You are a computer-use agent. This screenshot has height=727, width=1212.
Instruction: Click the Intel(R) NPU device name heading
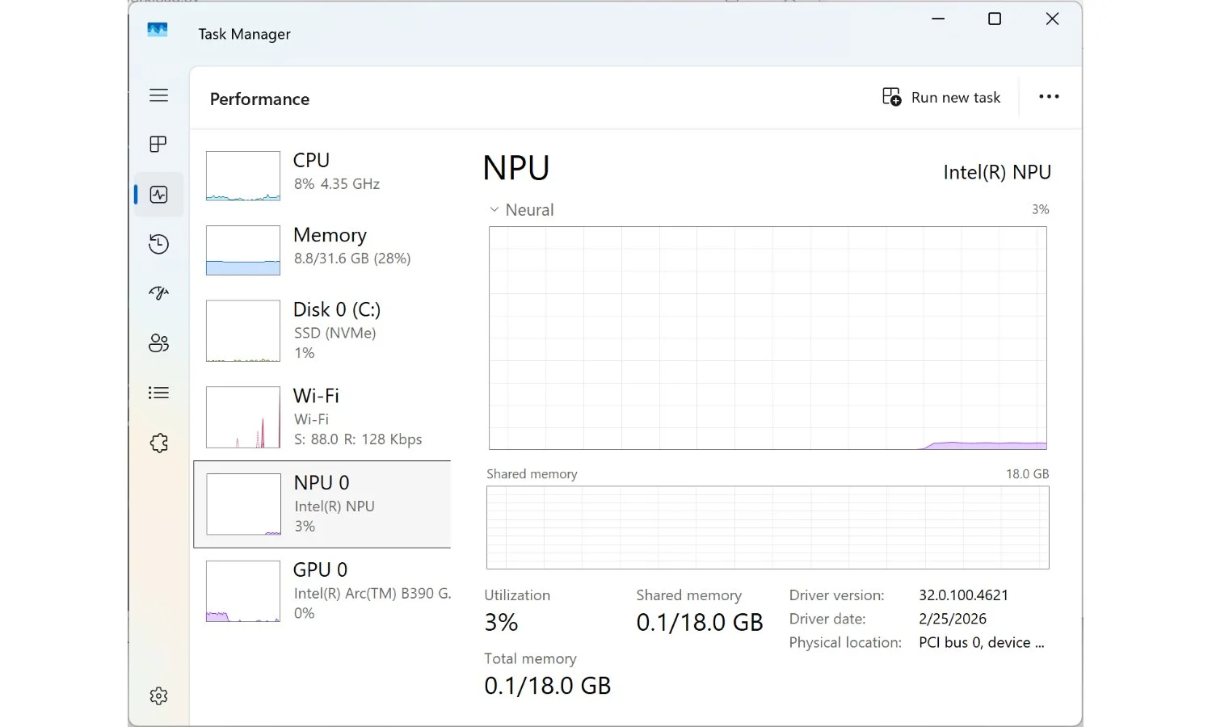click(x=997, y=172)
